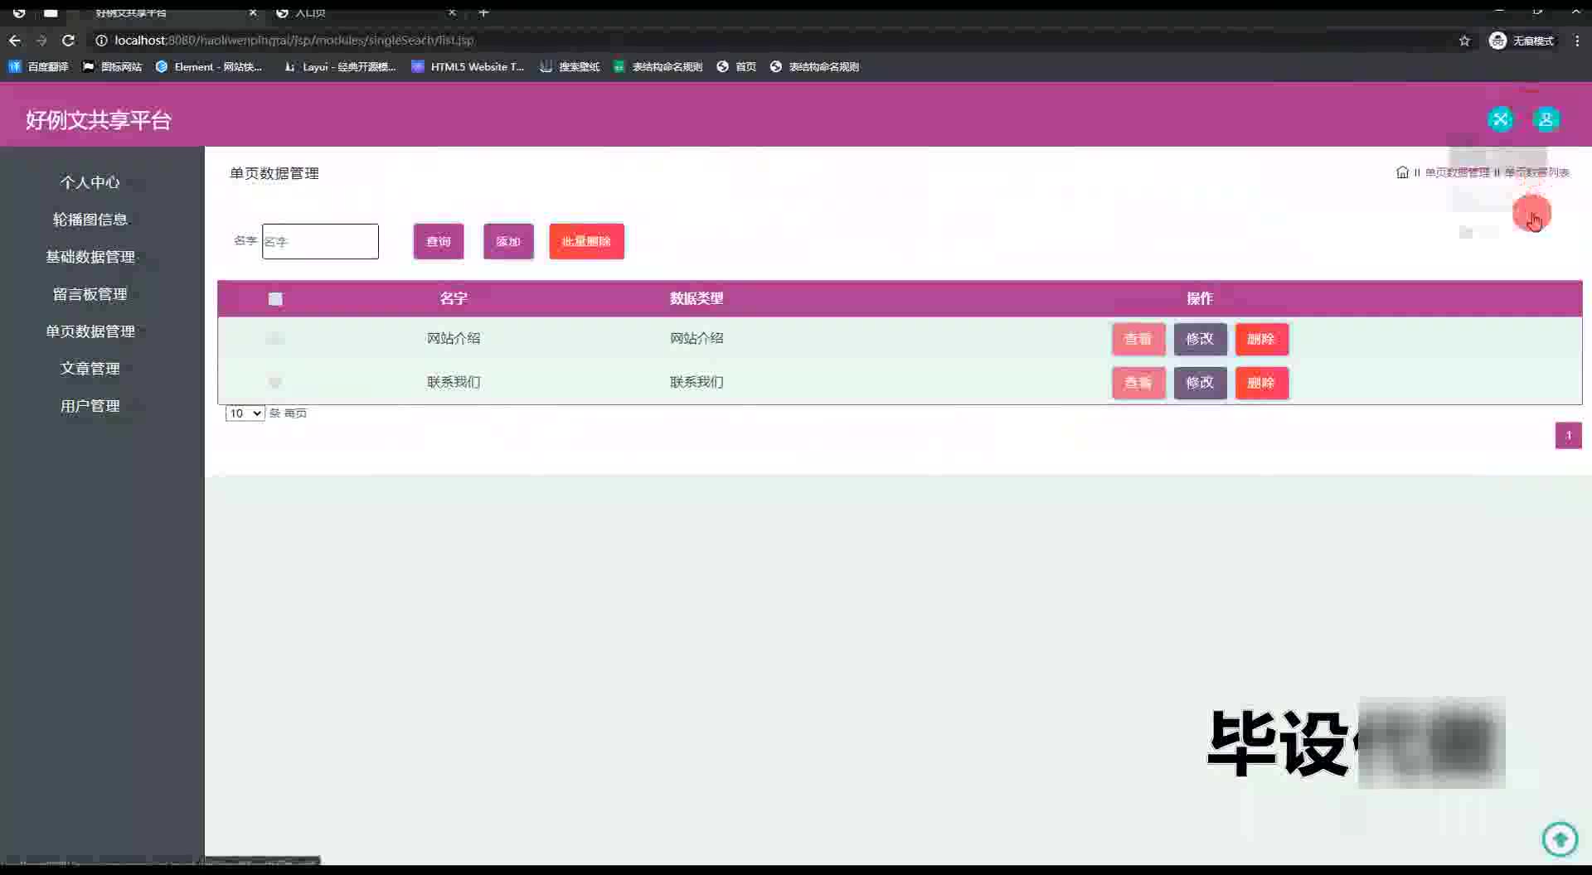Image resolution: width=1592 pixels, height=875 pixels.
Task: Open 个人中心 in sidebar
Action: pos(90,182)
